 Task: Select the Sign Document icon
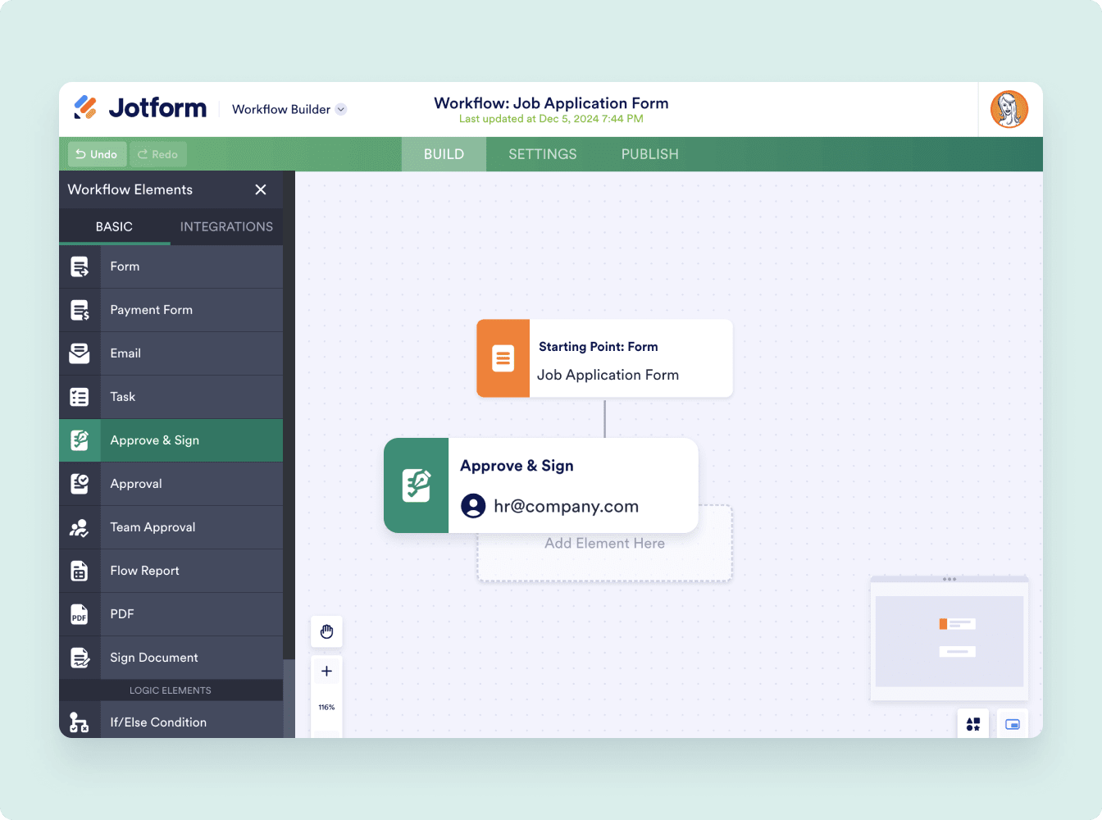pos(80,658)
